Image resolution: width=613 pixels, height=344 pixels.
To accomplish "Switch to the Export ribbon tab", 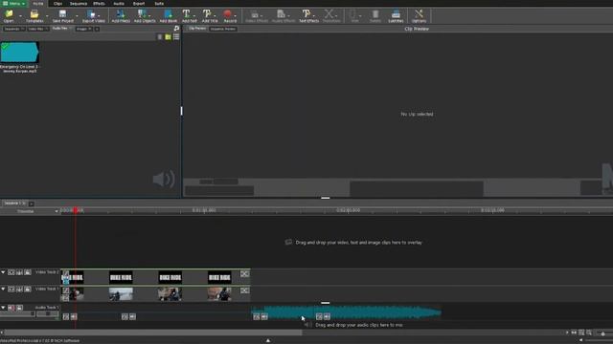I will 139,4.
